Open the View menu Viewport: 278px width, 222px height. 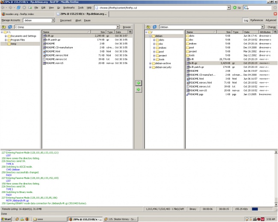[x=51, y=8]
